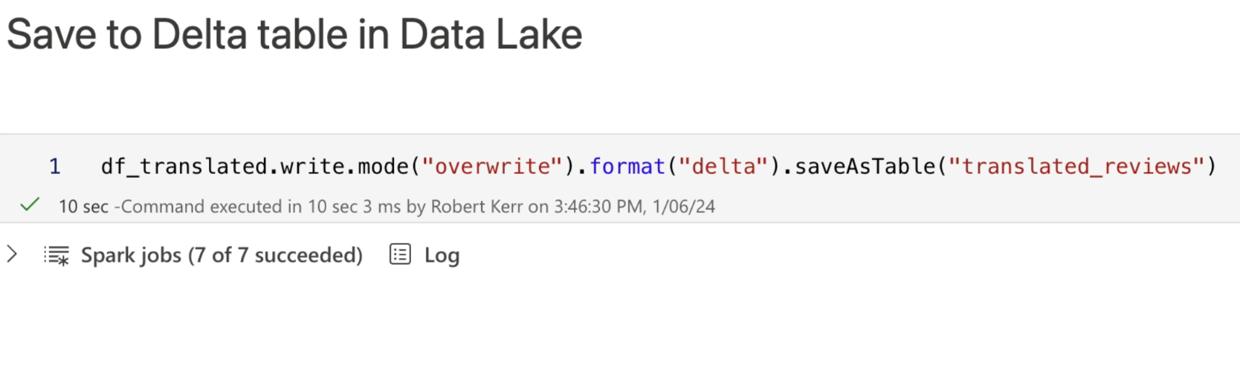Image resolution: width=1240 pixels, height=366 pixels.
Task: Click the green success checkmark icon
Action: (30, 205)
